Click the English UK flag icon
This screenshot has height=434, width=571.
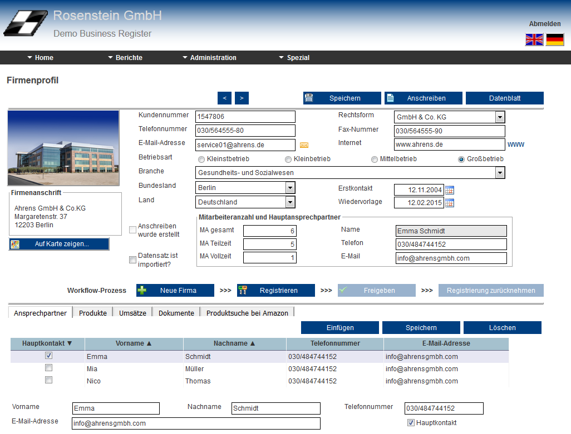(x=534, y=39)
